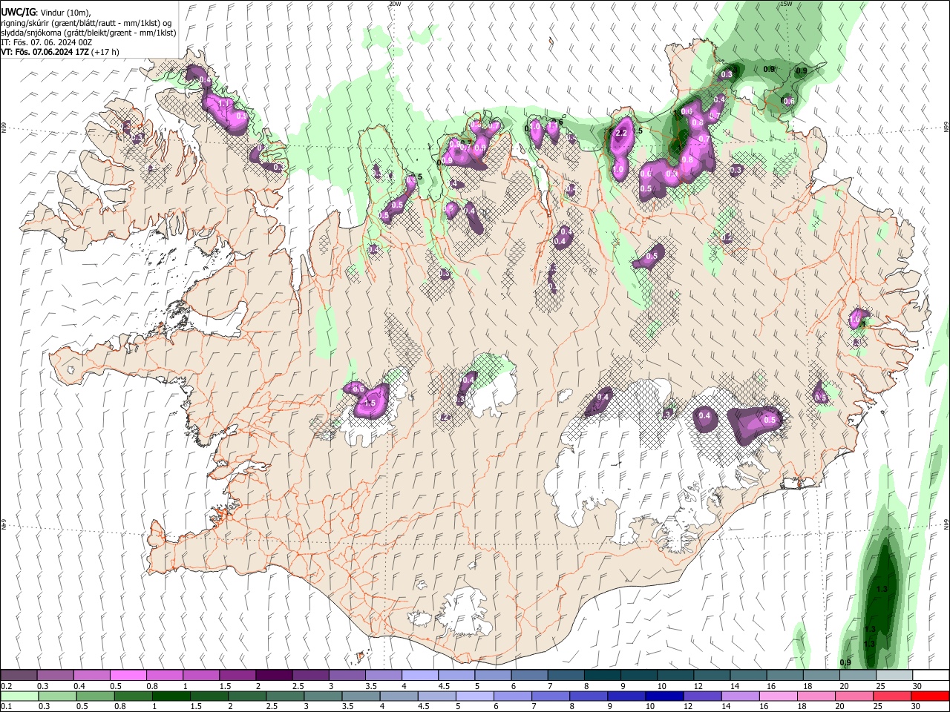950x712 pixels.
Task: Click the snow scale dark mauve swatch above 0.2
Action: (19, 675)
